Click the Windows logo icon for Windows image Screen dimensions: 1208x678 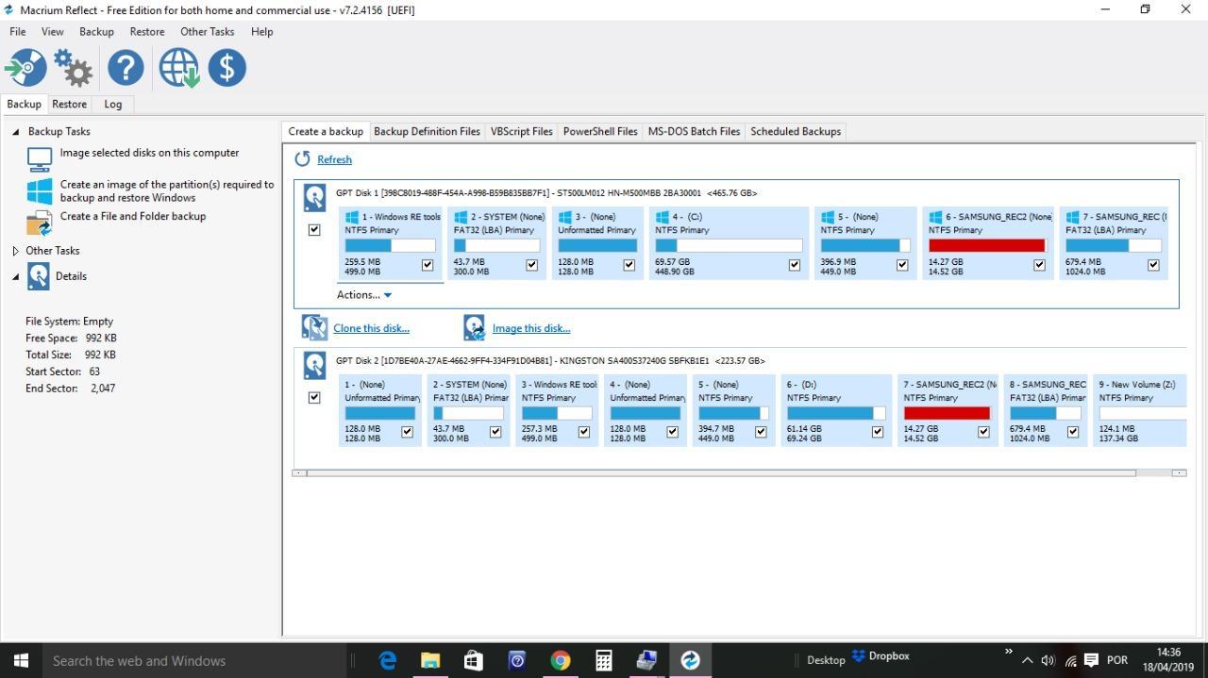tap(40, 190)
